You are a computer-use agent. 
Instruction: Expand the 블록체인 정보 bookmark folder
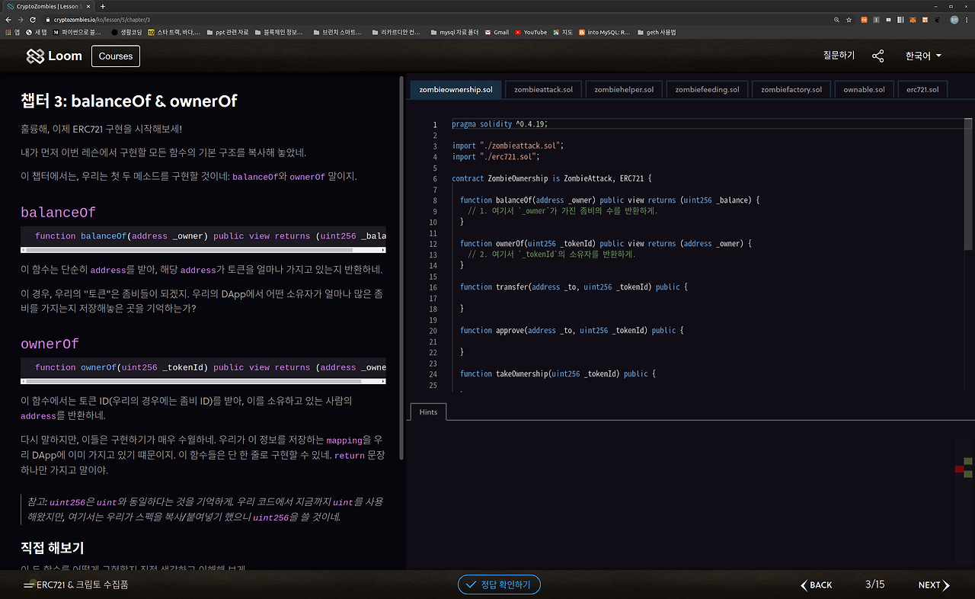pyautogui.click(x=280, y=32)
